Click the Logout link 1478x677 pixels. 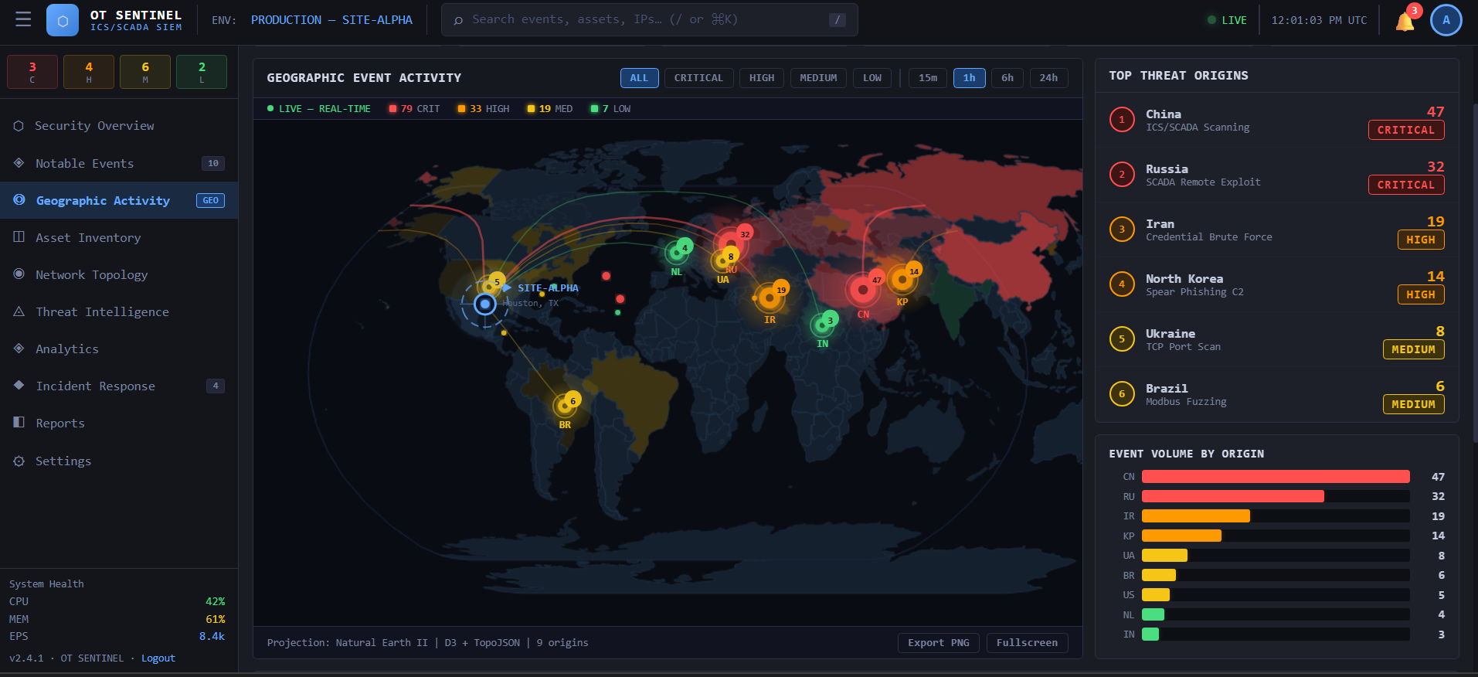[158, 658]
